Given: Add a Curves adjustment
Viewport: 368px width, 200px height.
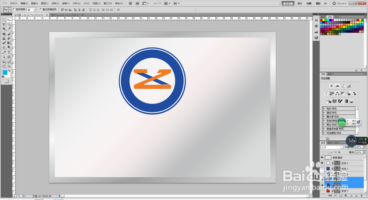Looking at the screenshot, I should pos(343,86).
